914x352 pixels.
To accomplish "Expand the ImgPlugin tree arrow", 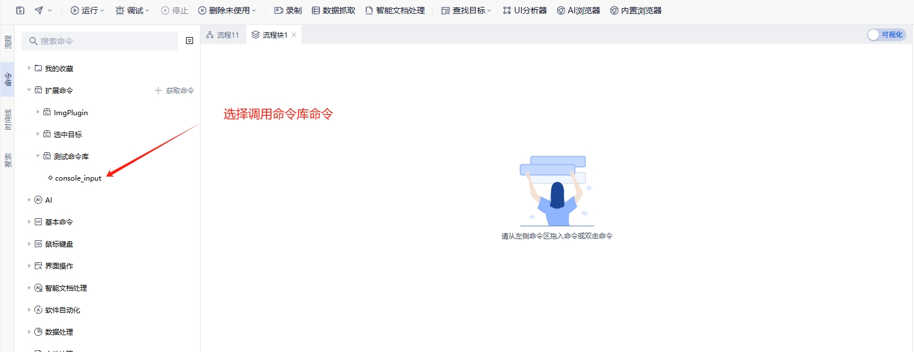I will click(x=38, y=112).
